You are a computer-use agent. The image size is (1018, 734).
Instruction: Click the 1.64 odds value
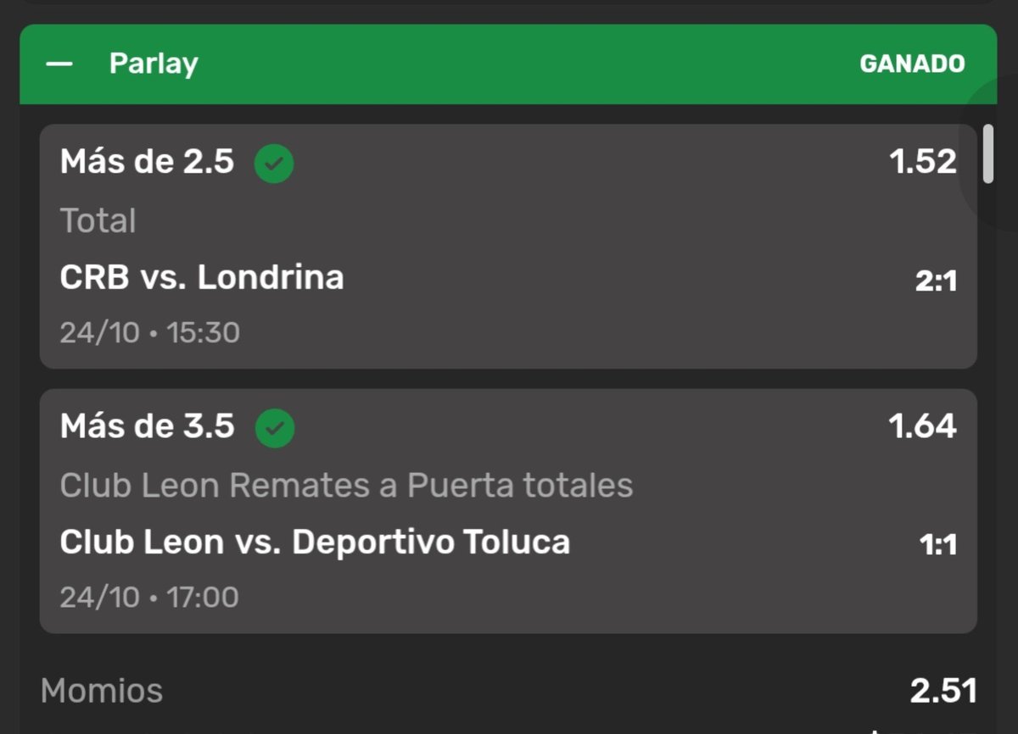[x=923, y=425]
